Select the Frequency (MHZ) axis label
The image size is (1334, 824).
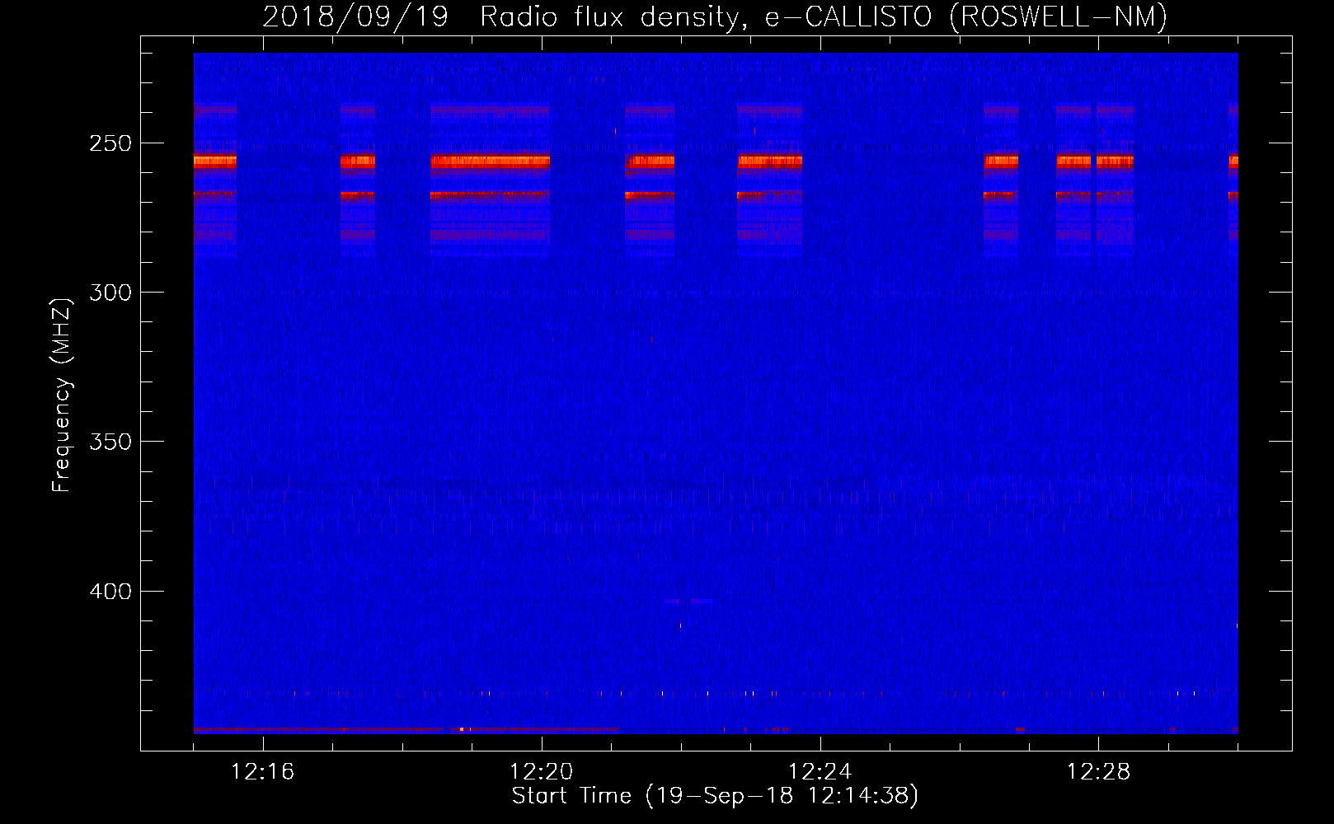click(x=62, y=395)
